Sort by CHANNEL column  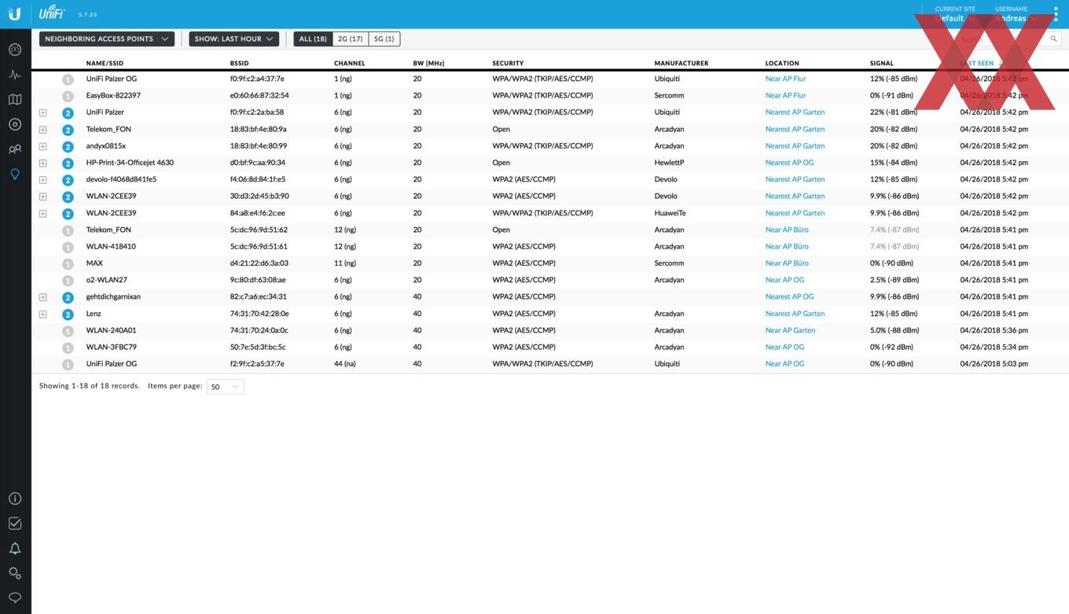pyautogui.click(x=350, y=63)
